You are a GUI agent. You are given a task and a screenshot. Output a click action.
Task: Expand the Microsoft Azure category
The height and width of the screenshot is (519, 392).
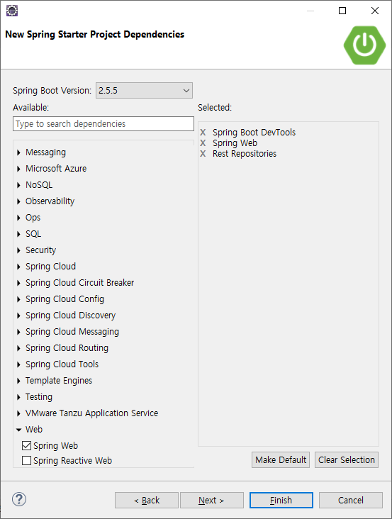click(x=18, y=169)
